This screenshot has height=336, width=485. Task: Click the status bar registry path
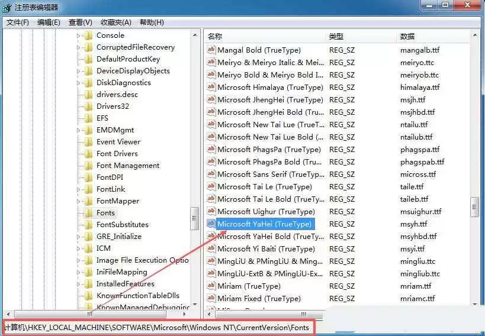coord(156,327)
